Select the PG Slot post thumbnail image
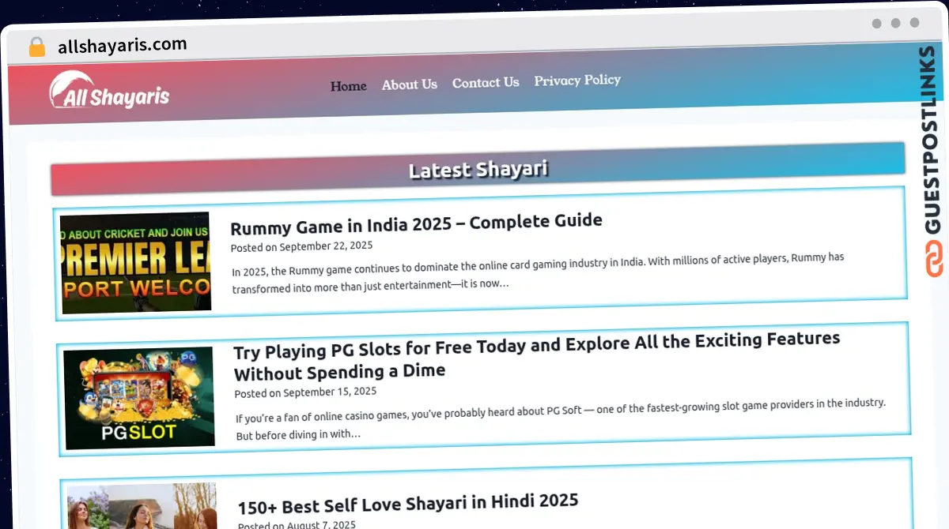949x529 pixels. tap(139, 397)
